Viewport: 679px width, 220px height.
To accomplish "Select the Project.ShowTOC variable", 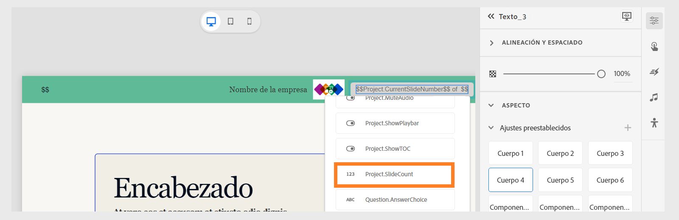I will point(395,149).
